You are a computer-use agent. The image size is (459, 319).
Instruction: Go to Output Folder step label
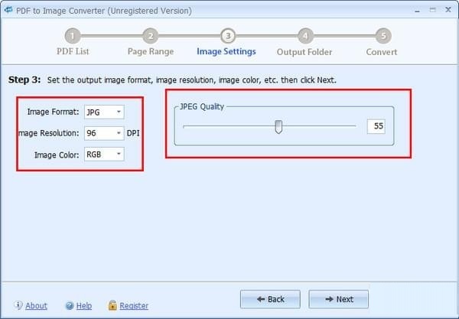(304, 52)
